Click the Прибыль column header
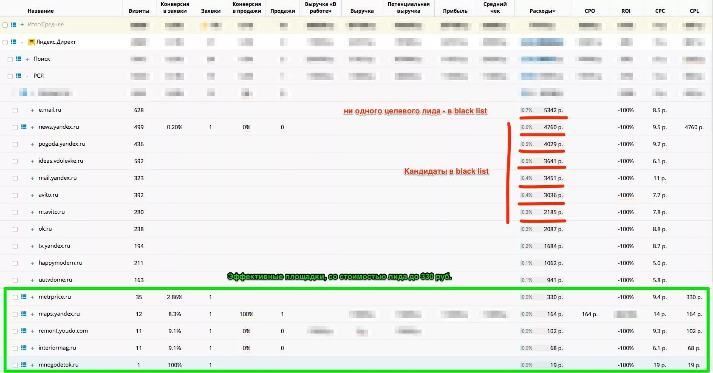Image resolution: width=713 pixels, height=373 pixels. 455,11
